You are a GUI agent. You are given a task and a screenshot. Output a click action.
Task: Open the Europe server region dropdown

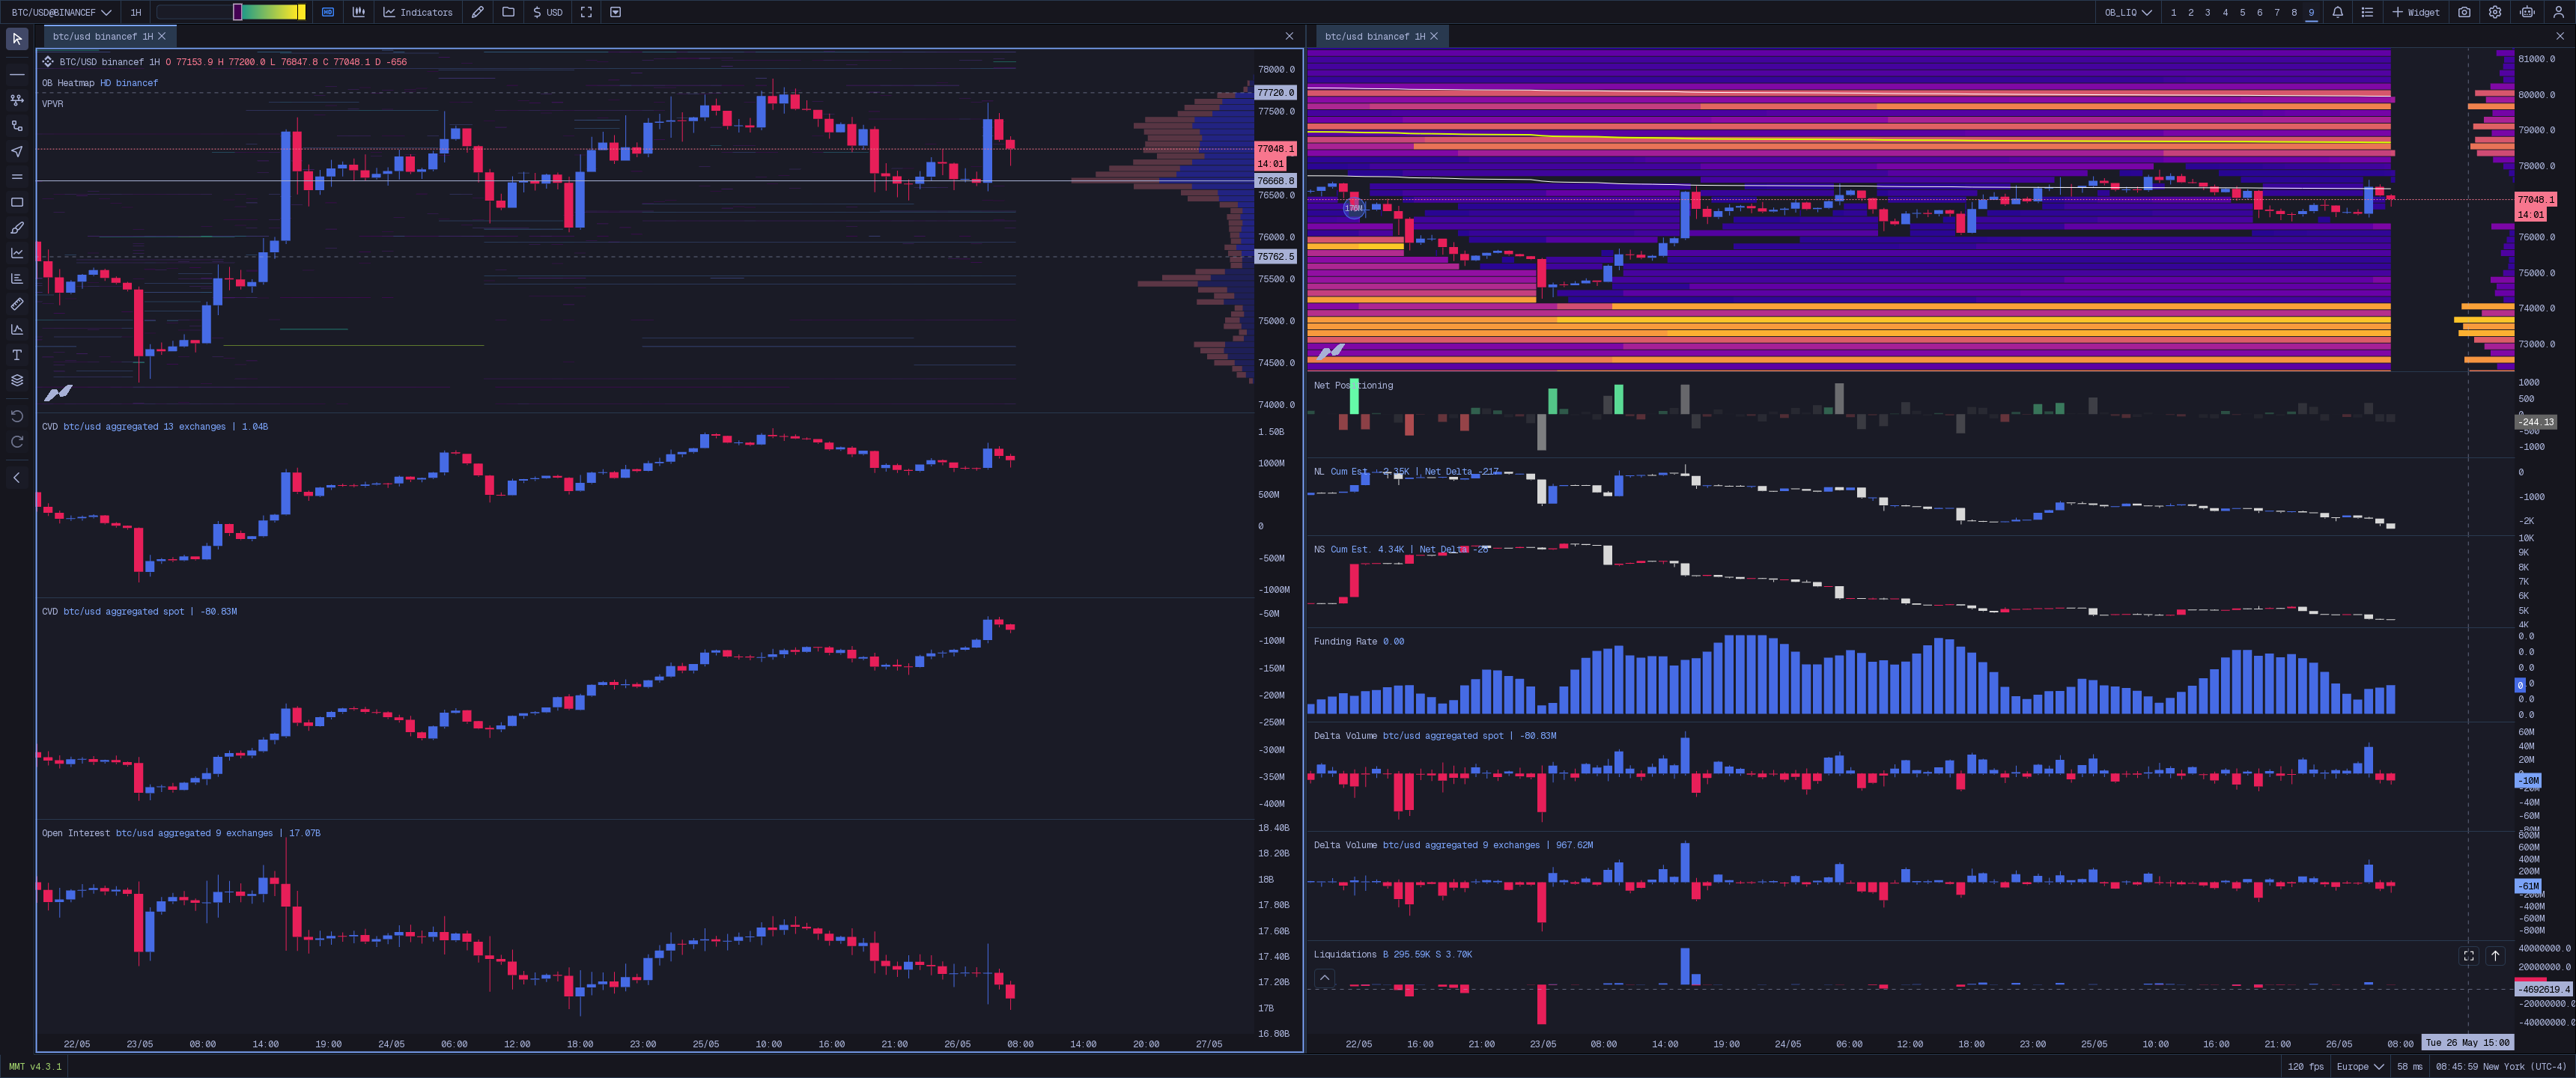[2360, 1067]
